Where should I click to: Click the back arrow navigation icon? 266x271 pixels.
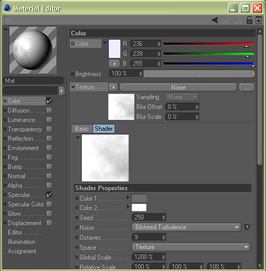[215, 20]
